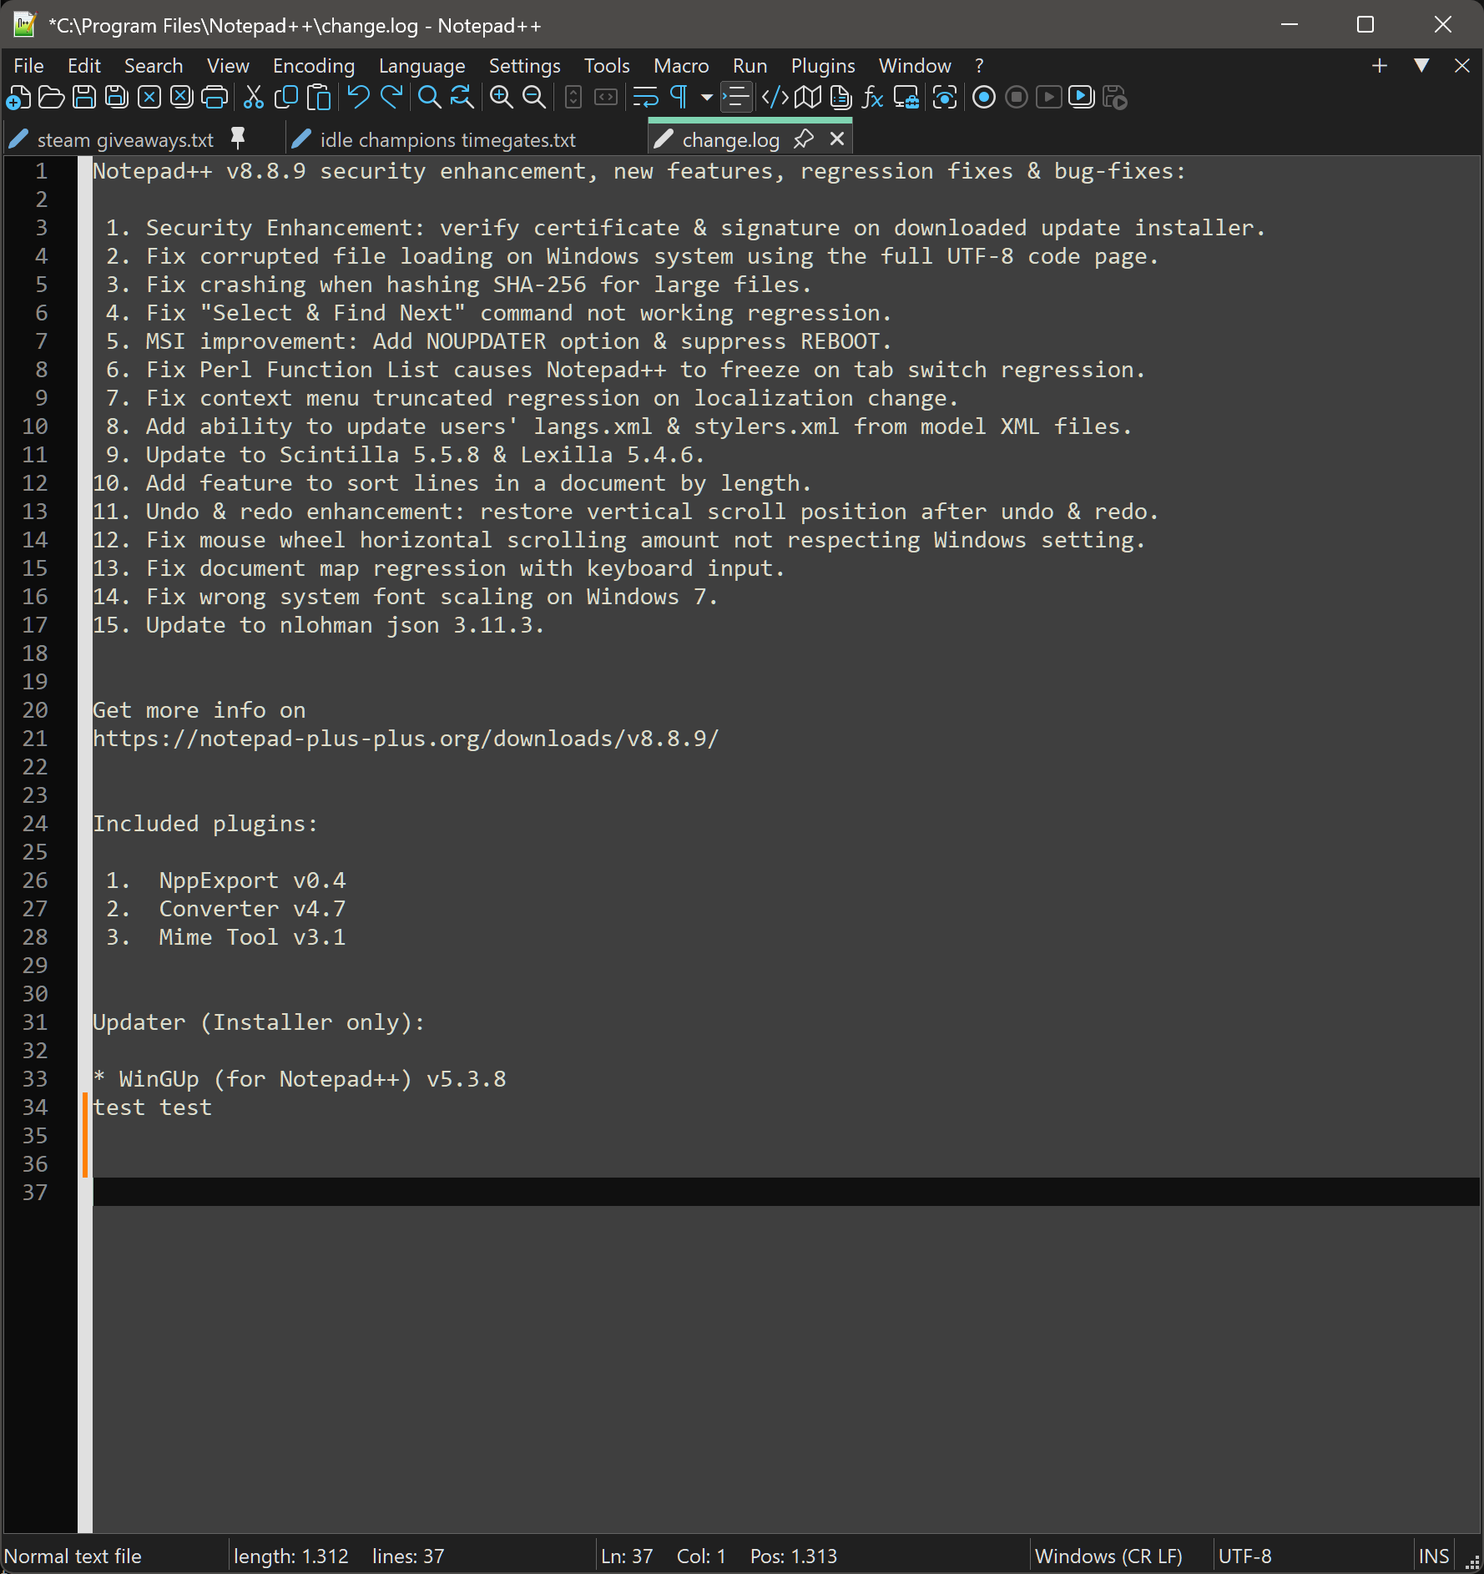1484x1574 pixels.
Task: Toggle show all characters
Action: [678, 97]
